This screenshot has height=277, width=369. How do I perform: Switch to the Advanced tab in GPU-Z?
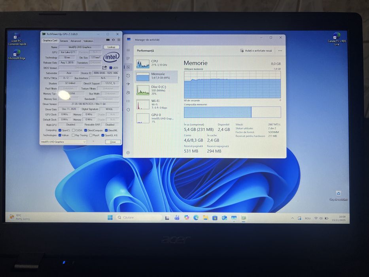[x=76, y=41]
